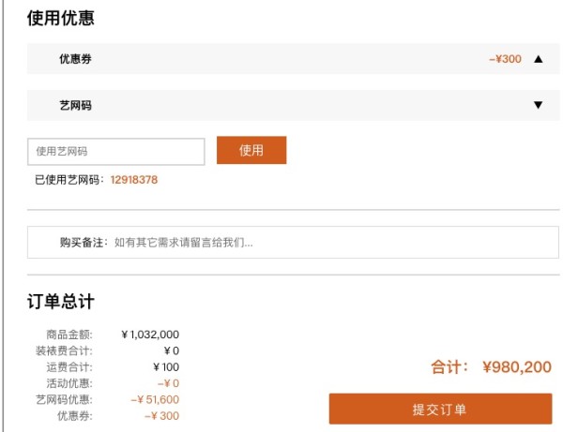Viewport: 563px width, 432px height.
Task: Click the 已使用艺网码 label
Action: 68,180
